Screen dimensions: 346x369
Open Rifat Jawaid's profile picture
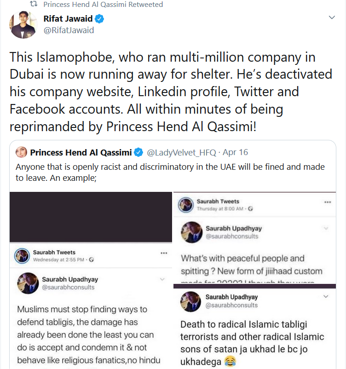[x=23, y=26]
